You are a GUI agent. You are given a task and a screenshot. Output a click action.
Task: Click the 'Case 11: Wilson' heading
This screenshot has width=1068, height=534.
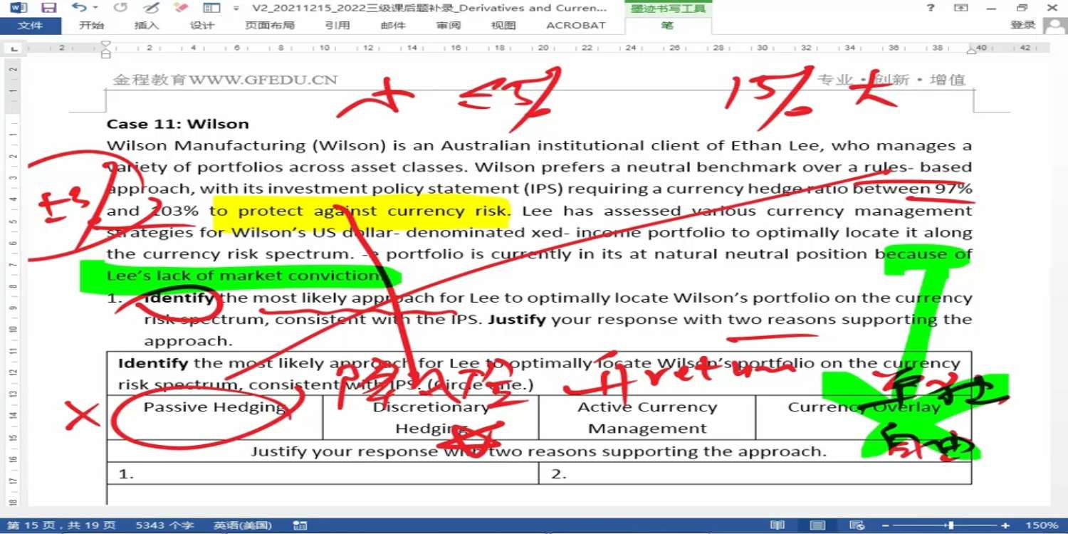(178, 124)
